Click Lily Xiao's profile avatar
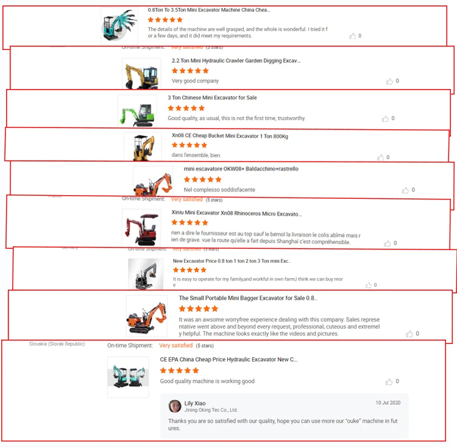 click(175, 406)
